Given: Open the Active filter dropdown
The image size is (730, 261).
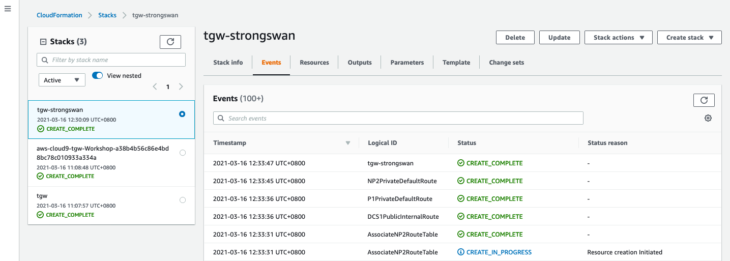Looking at the screenshot, I should [x=62, y=80].
